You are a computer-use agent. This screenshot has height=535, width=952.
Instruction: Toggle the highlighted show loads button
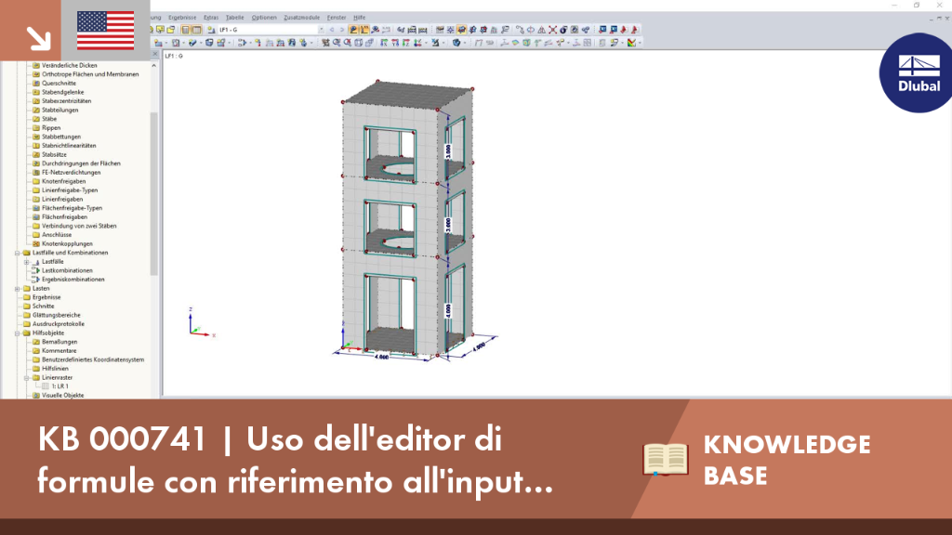pyautogui.click(x=353, y=30)
